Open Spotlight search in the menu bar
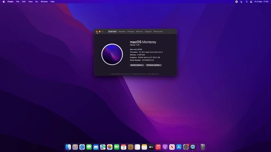 [246, 2]
